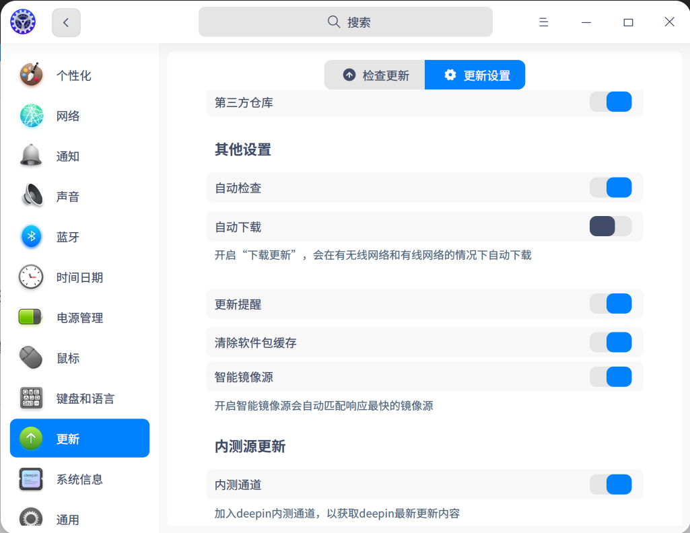Click the green Update arrow icon
The height and width of the screenshot is (533, 690).
point(31,438)
